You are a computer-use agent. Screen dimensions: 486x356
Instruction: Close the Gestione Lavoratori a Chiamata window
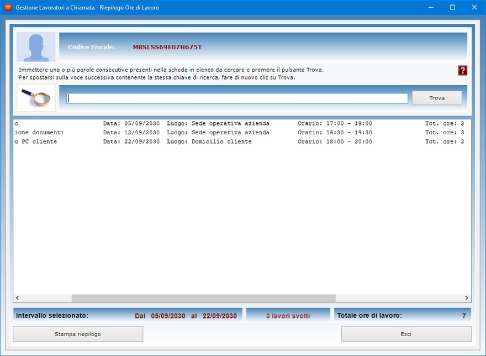click(x=474, y=8)
